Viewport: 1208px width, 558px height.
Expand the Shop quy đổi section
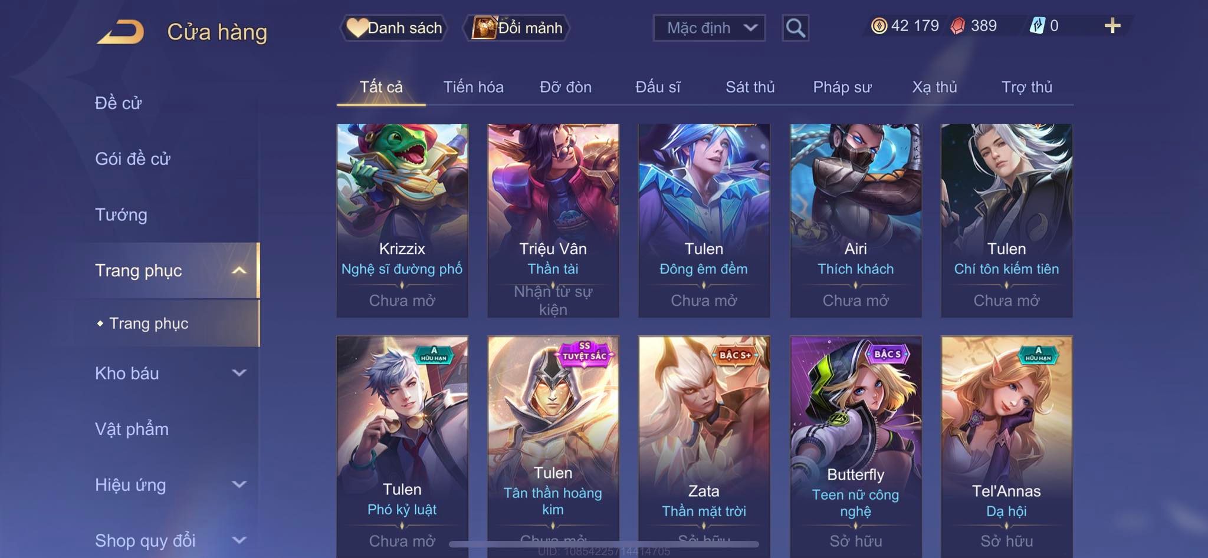[239, 540]
